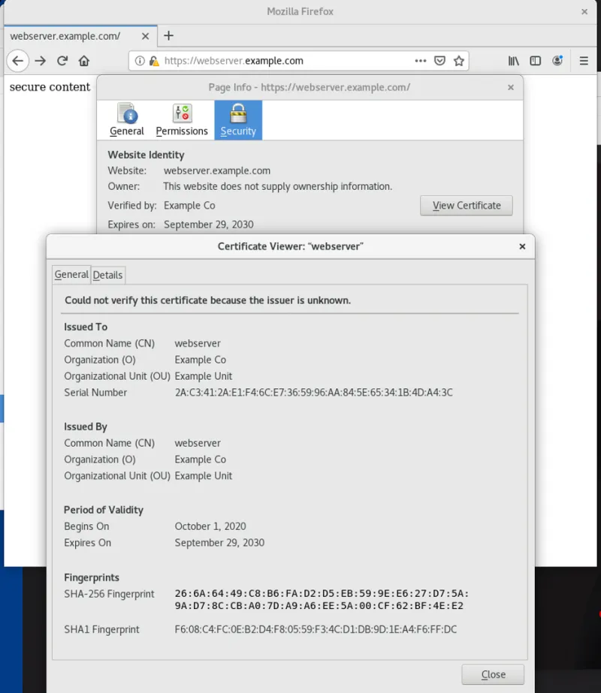Open the Firefox hamburger menu
The height and width of the screenshot is (693, 601).
[582, 61]
